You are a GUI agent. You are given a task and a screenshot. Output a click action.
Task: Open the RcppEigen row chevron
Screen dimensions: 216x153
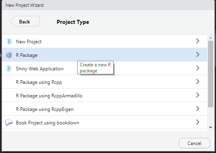coord(198,108)
